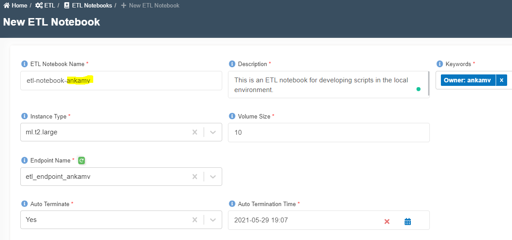The image size is (512, 240).
Task: Expand the Auto Terminate dropdown arrow
Action: (213, 220)
